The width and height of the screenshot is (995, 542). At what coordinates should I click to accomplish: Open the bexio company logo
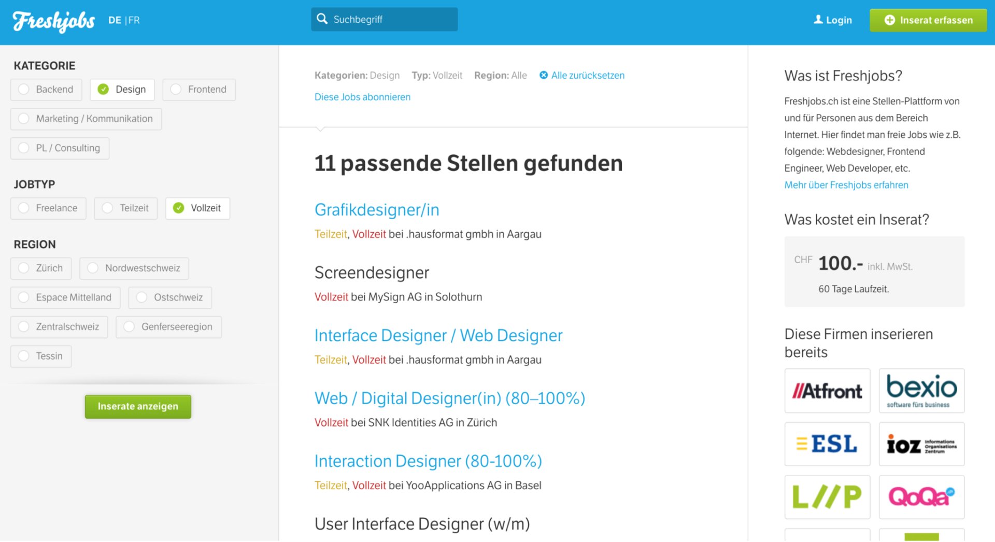point(921,390)
